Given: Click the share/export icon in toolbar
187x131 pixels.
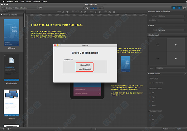Looking at the screenshot, I should pos(41,8).
